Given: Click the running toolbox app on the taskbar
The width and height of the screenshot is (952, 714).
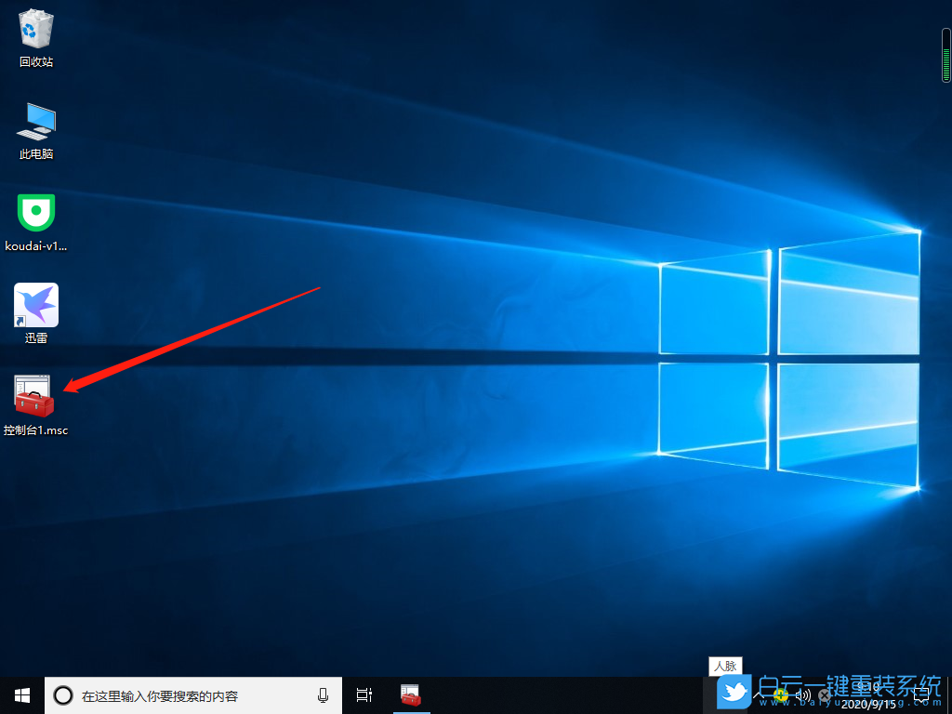Looking at the screenshot, I should tap(411, 694).
